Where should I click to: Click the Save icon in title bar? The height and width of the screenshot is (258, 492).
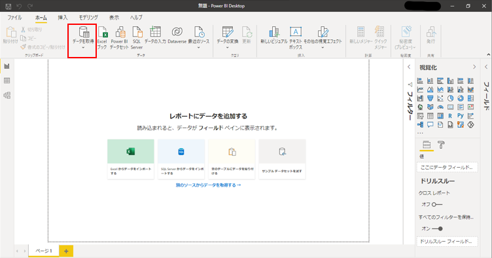pyautogui.click(x=9, y=6)
